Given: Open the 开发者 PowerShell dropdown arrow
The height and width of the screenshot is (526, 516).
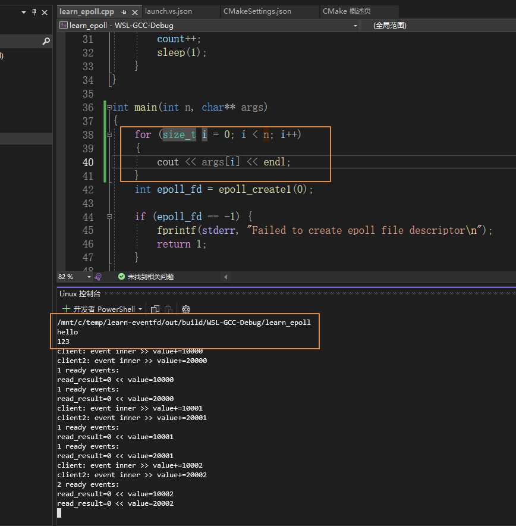Looking at the screenshot, I should coord(140,309).
